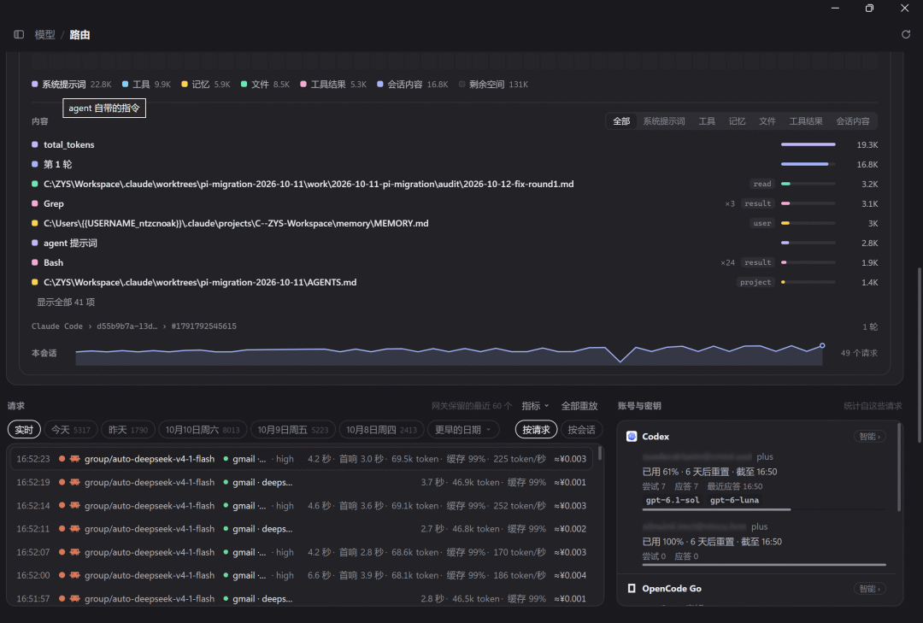
Task: Expand the 智能 option for Codex
Action: (869, 437)
